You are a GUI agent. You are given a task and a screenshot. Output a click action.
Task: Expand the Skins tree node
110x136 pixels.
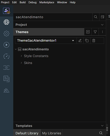pyautogui.click(x=21, y=63)
